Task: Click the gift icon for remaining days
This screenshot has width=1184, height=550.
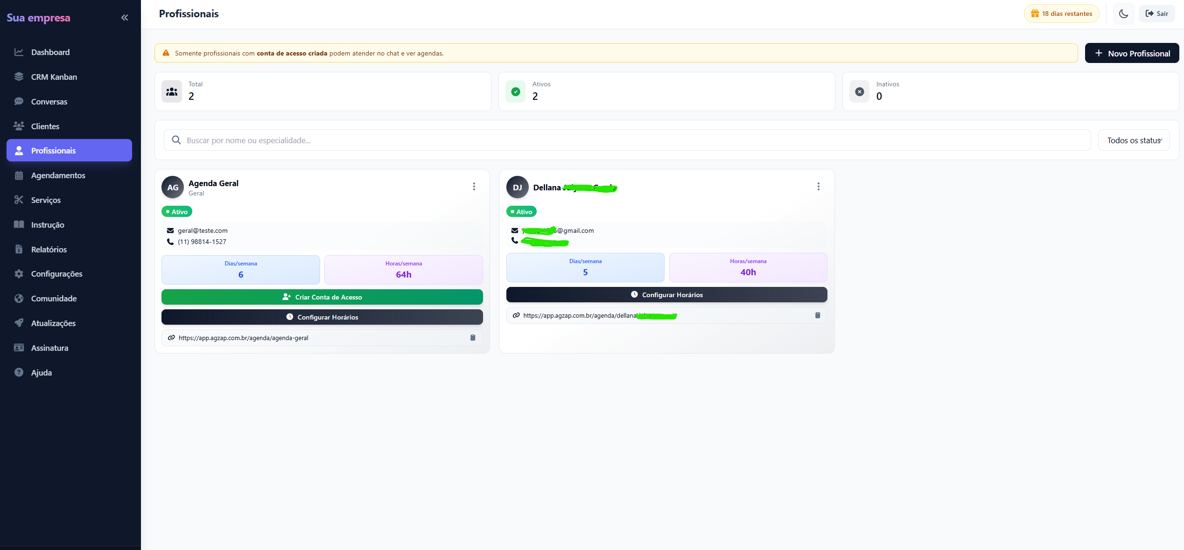Action: point(1035,14)
